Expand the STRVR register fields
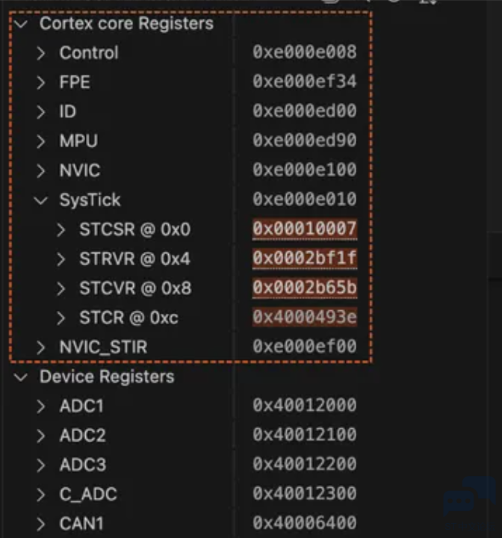This screenshot has width=502, height=538. coord(61,259)
